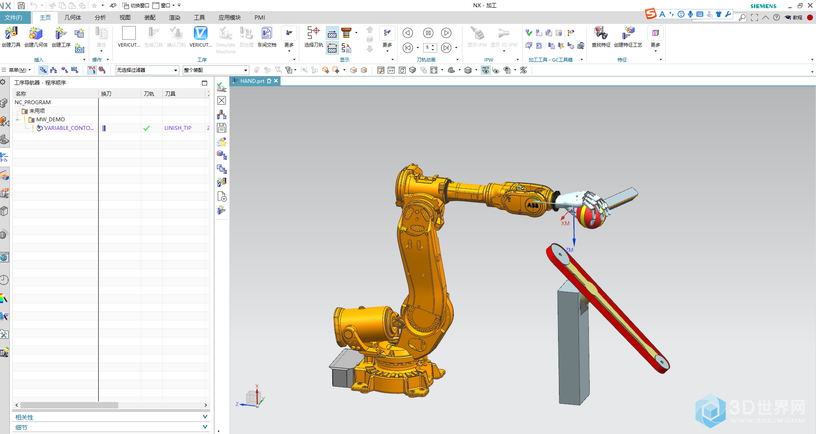Screen dimensions: 816x434
Task: Click the page-with-plus icon in vertical toolbar
Action: (222, 196)
